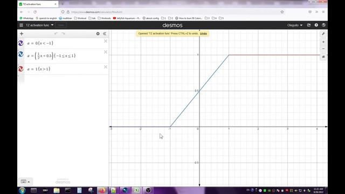This screenshot has width=345, height=194.
Task: Open Workouts bookmarks folder
Action: click(x=104, y=18)
